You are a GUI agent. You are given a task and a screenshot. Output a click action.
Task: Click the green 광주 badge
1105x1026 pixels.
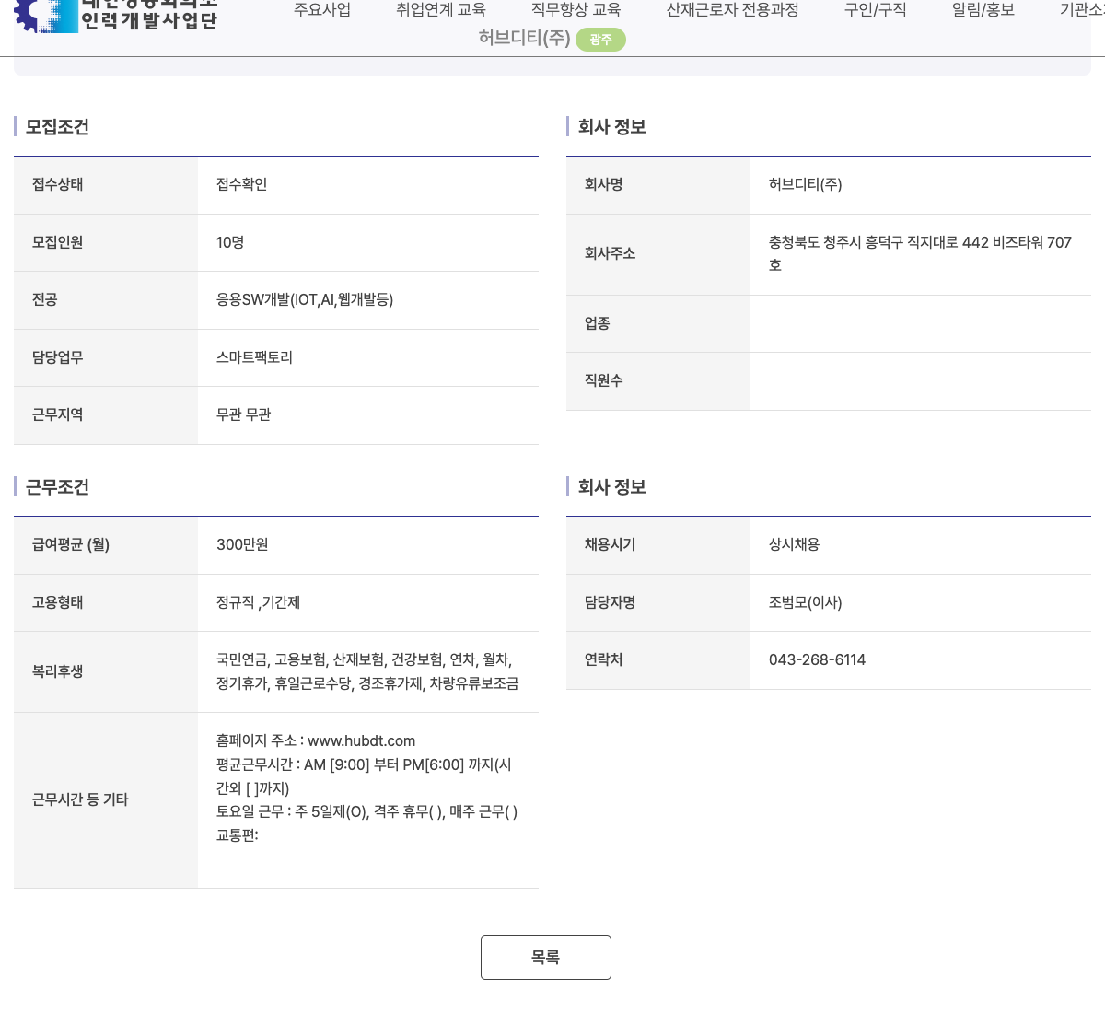point(600,40)
